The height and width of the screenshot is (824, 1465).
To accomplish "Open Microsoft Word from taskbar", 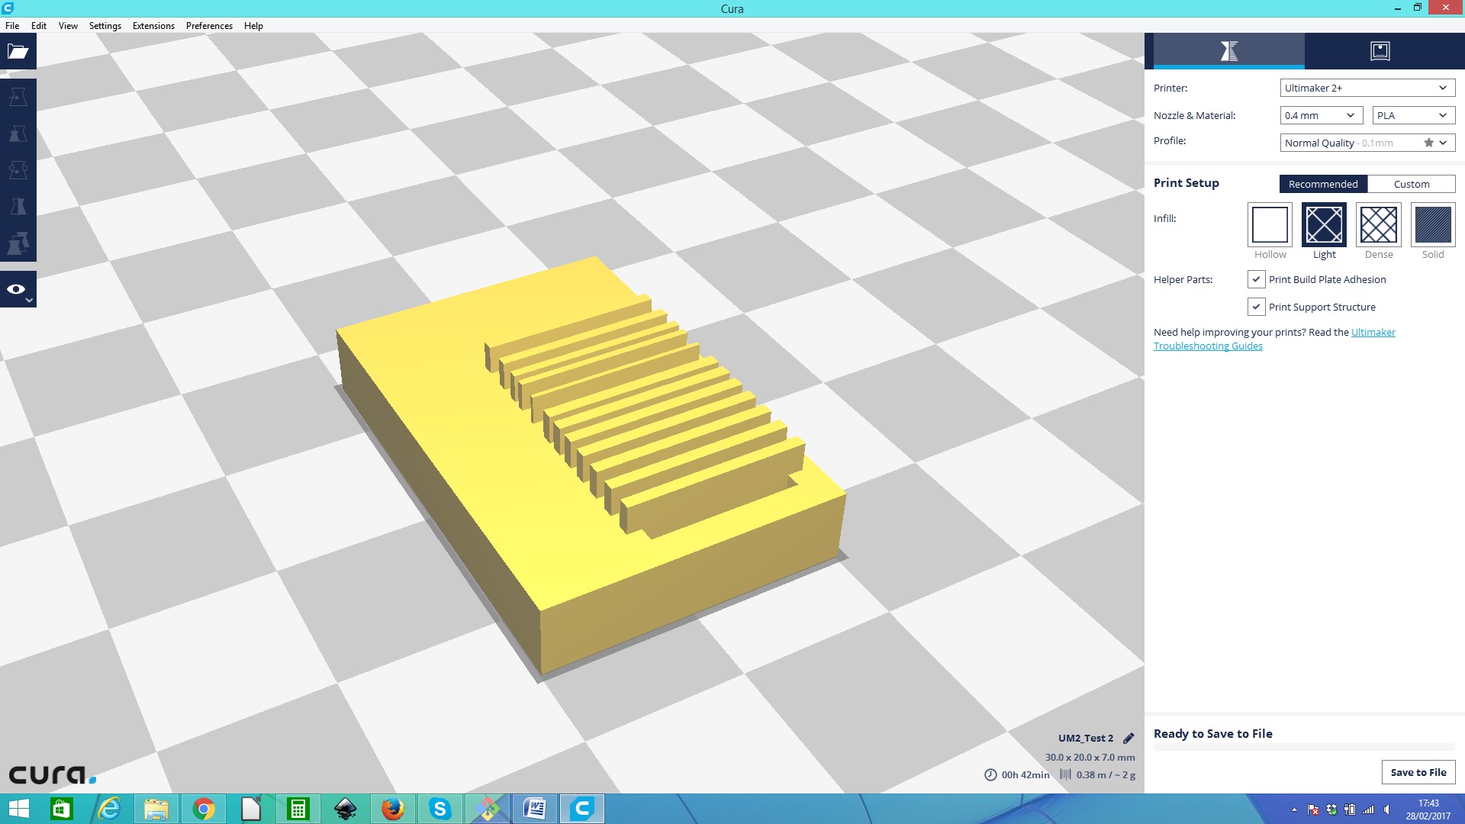I will point(535,809).
